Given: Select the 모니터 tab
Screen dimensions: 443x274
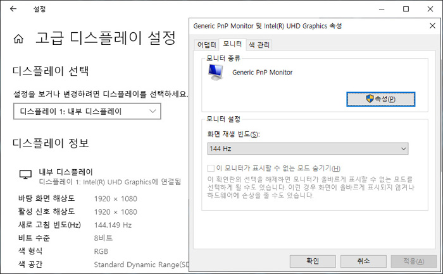Looking at the screenshot, I should 232,45.
